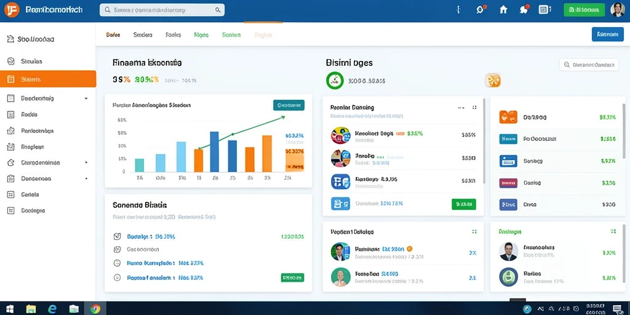
Task: Expand the house-icon sidebar item arrow
Action: click(x=86, y=162)
